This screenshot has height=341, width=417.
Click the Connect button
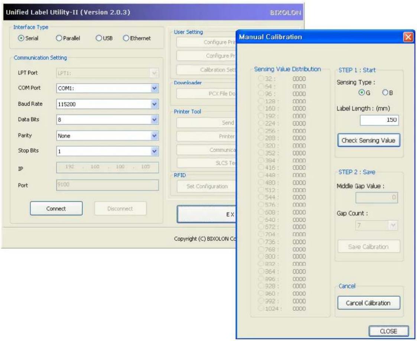tap(56, 208)
